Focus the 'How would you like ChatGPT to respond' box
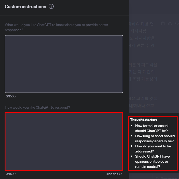 coord(64,142)
